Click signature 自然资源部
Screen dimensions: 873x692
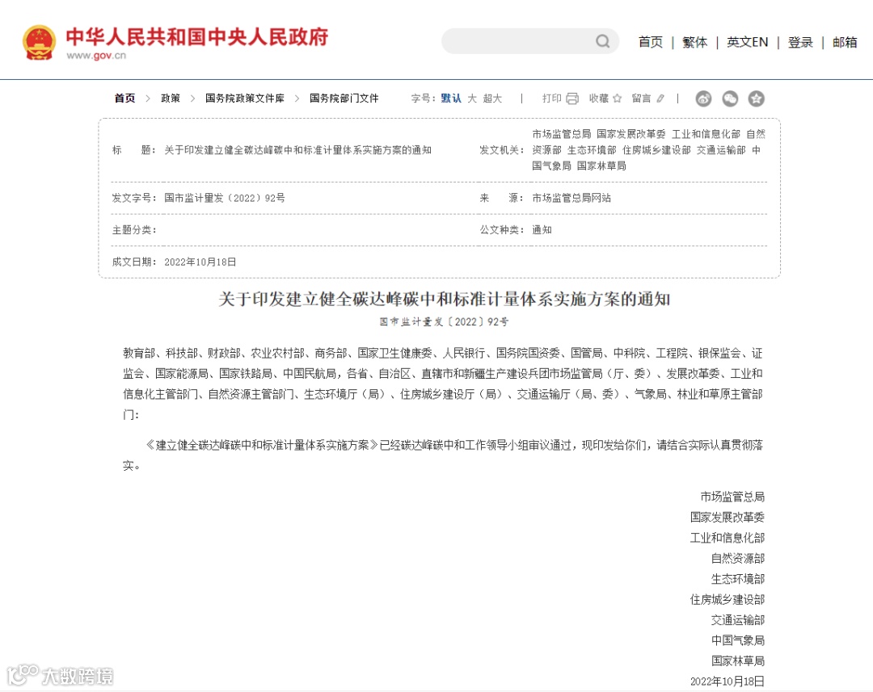click(738, 558)
